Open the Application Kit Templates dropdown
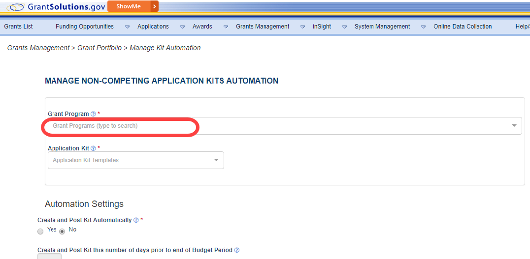The height and width of the screenshot is (259, 530). tap(216, 160)
